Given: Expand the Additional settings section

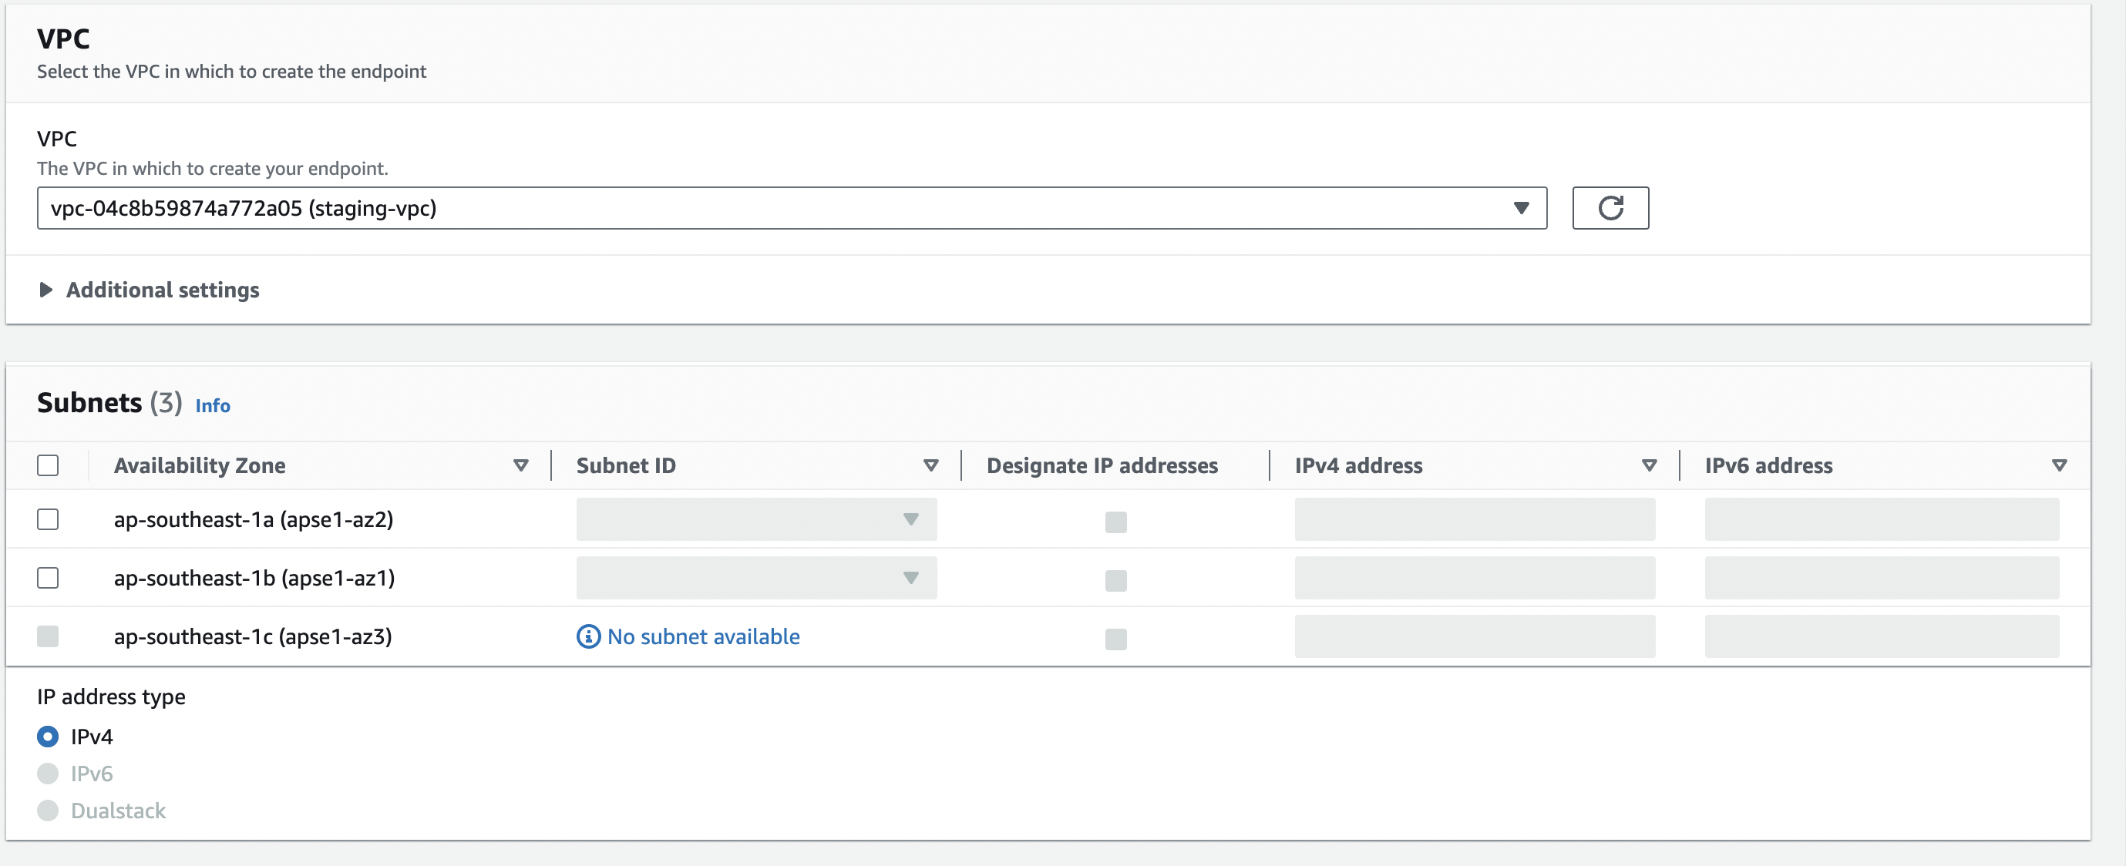Looking at the screenshot, I should point(162,290).
